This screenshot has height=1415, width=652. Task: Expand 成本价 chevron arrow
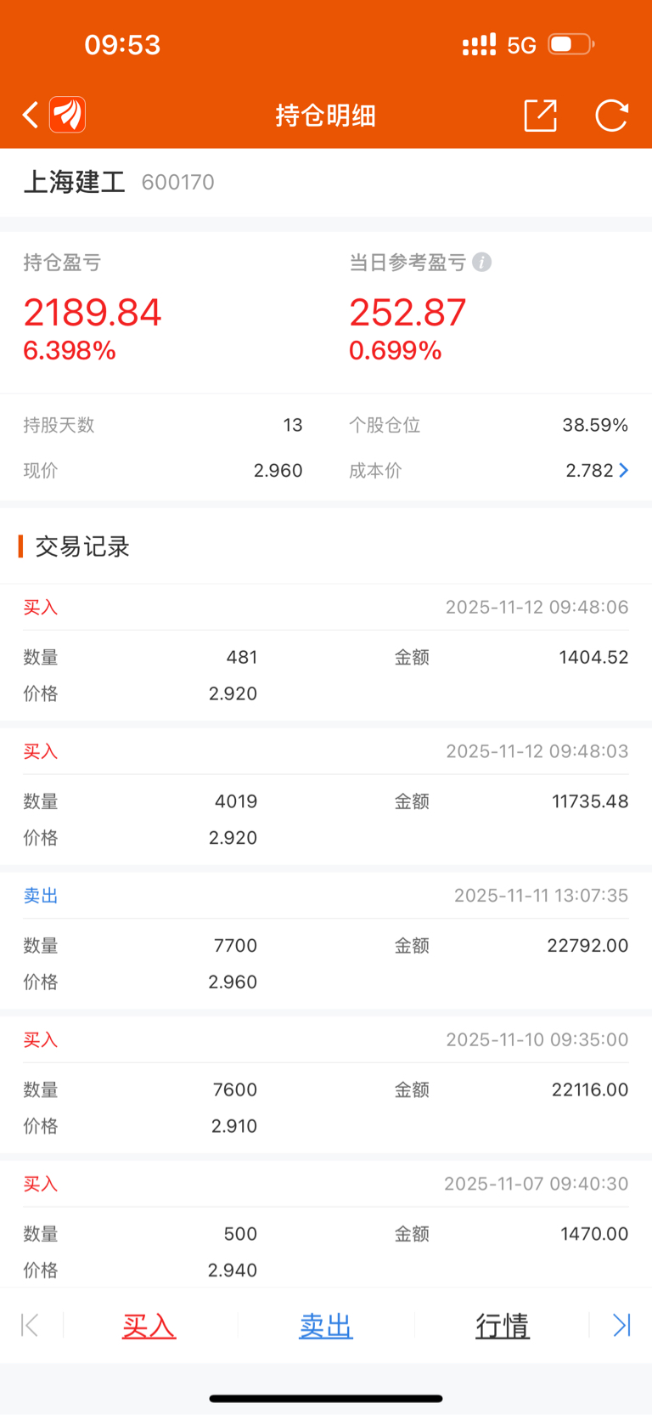(x=624, y=471)
